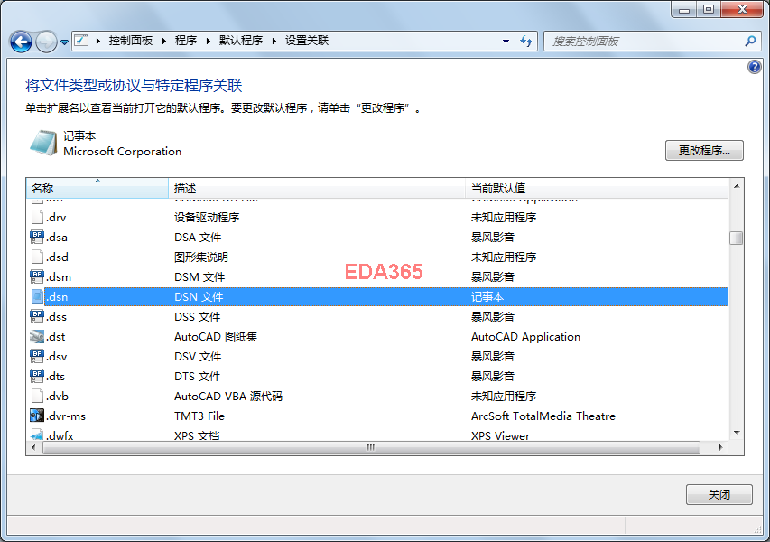Select the .dsm file type icon
The height and width of the screenshot is (542, 770).
point(37,276)
